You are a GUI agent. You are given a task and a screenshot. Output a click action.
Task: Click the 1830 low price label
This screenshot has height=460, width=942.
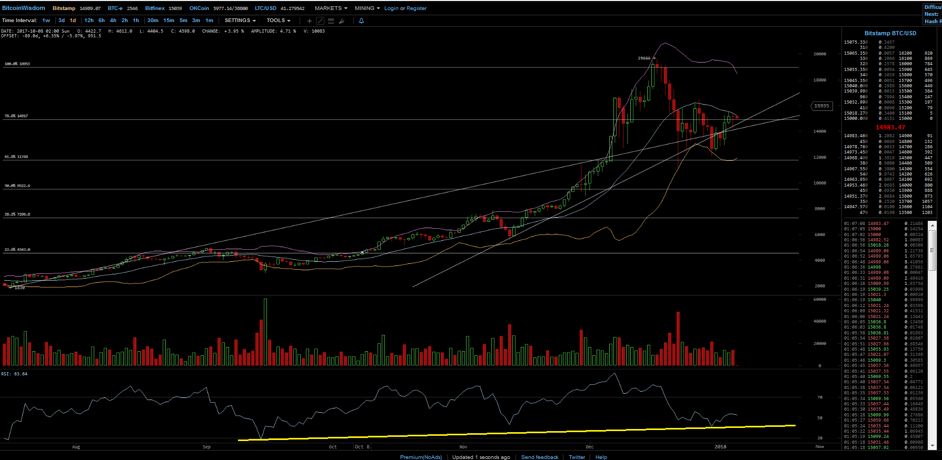pos(19,288)
